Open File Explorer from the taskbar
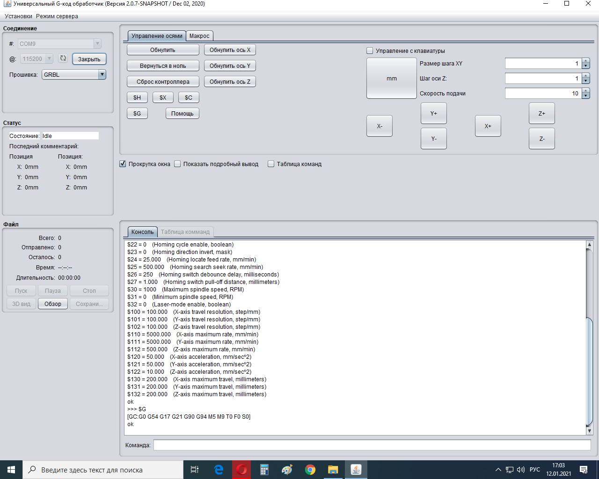599x479 pixels. coord(333,470)
